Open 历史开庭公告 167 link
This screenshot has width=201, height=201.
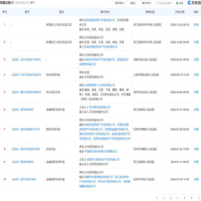point(25,3)
